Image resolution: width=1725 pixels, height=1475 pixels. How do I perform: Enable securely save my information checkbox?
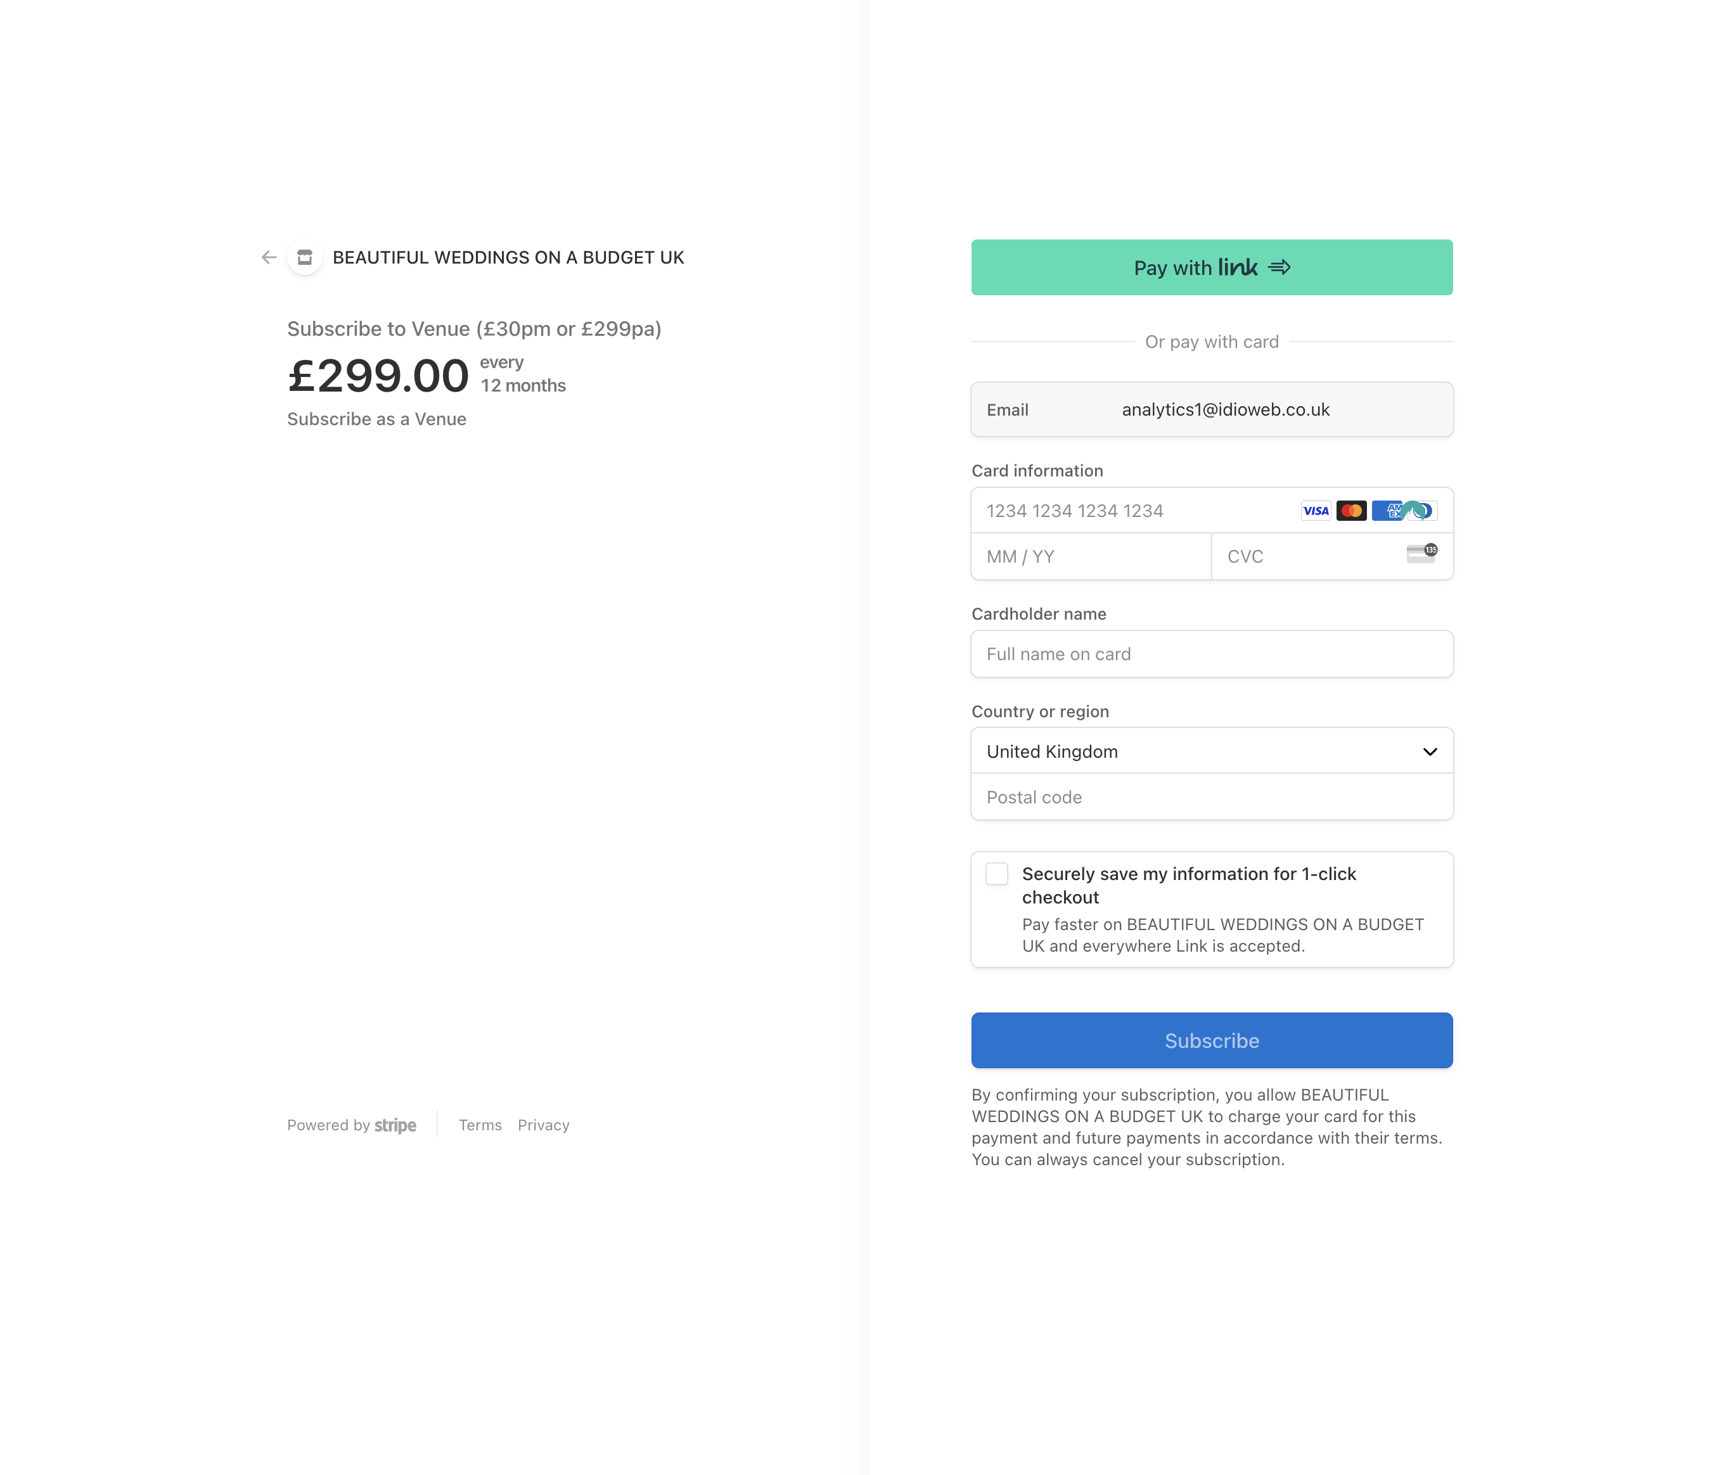coord(997,874)
